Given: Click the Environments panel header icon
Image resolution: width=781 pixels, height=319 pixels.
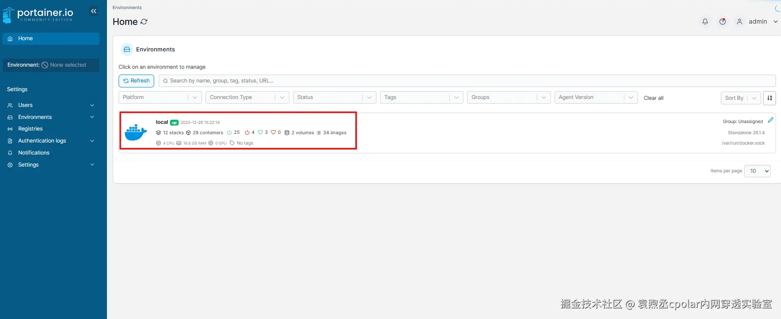Looking at the screenshot, I should pyautogui.click(x=127, y=49).
